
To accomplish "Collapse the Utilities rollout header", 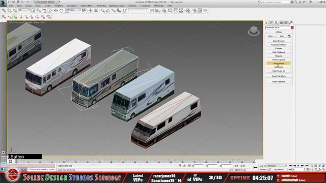I will (279, 32).
